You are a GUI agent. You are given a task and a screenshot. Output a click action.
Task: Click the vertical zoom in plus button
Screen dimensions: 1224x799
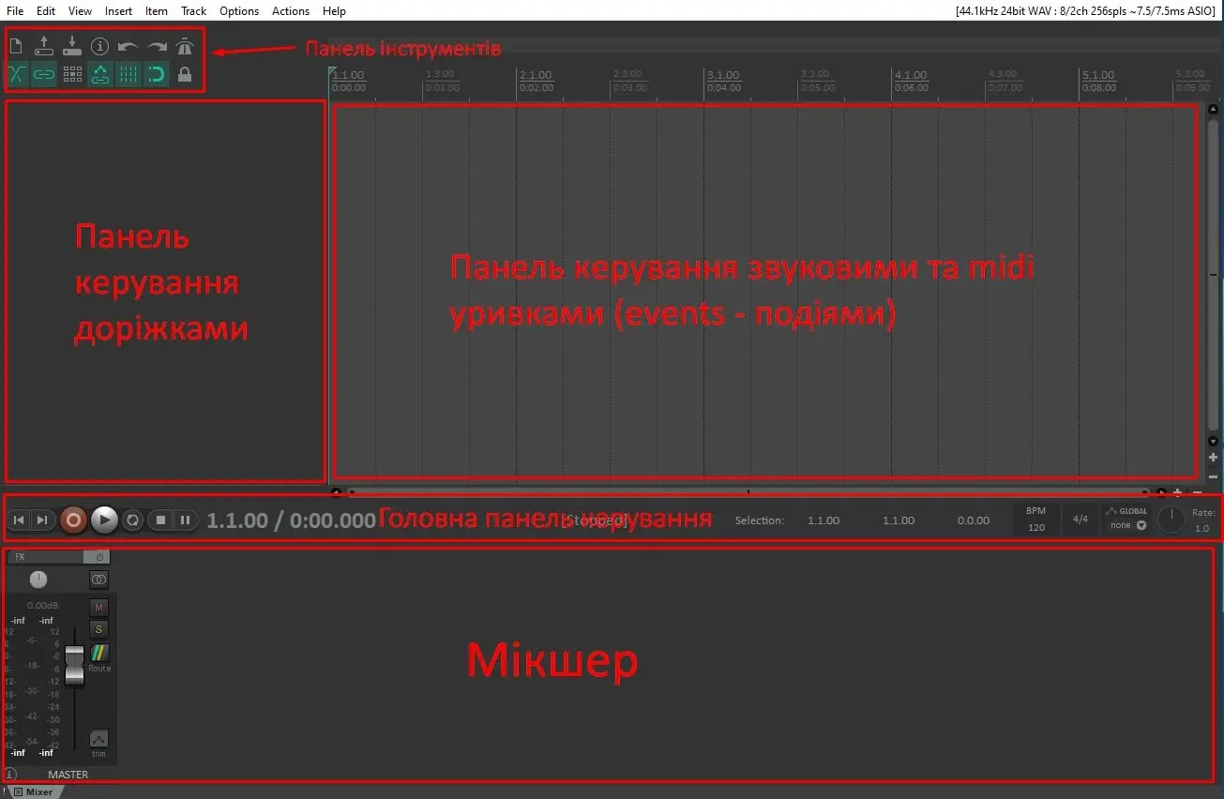coord(1213,458)
